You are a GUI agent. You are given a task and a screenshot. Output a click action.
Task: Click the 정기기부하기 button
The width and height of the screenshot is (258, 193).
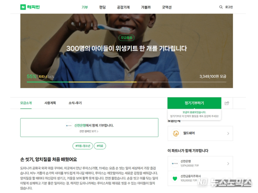(x=194, y=103)
